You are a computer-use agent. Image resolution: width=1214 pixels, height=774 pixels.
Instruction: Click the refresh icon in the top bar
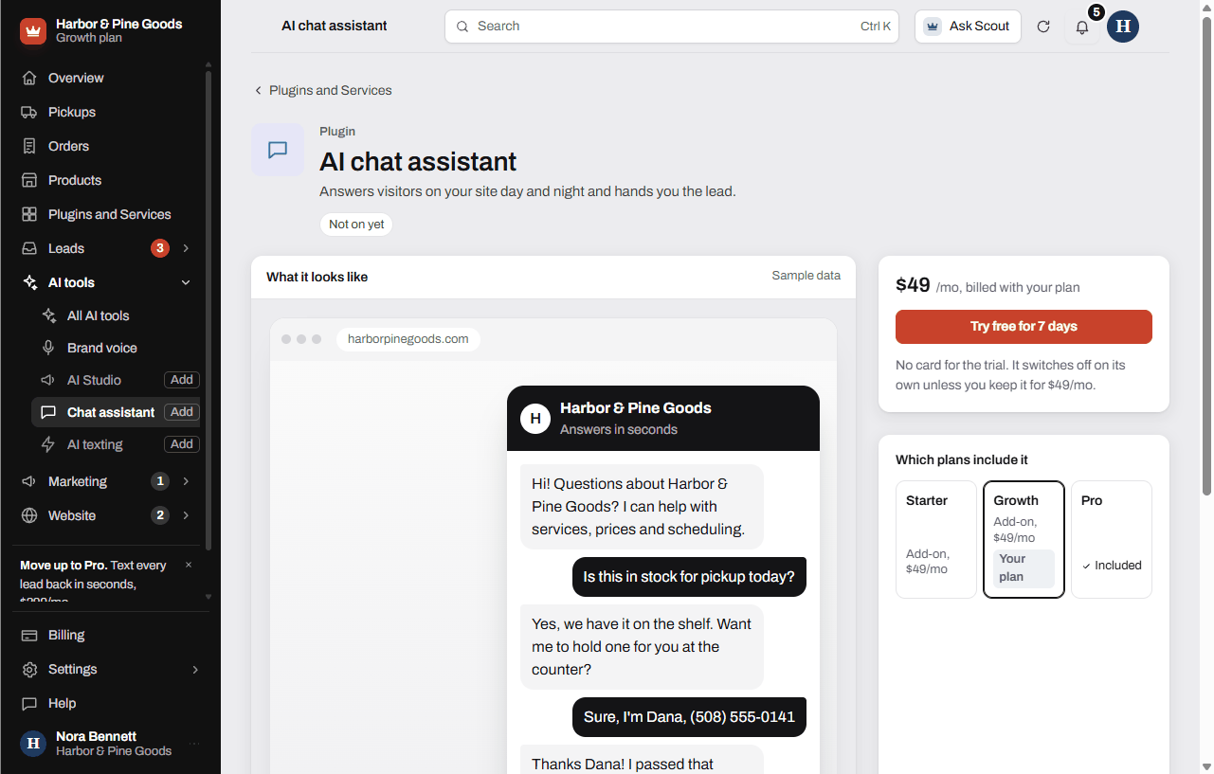pyautogui.click(x=1043, y=27)
